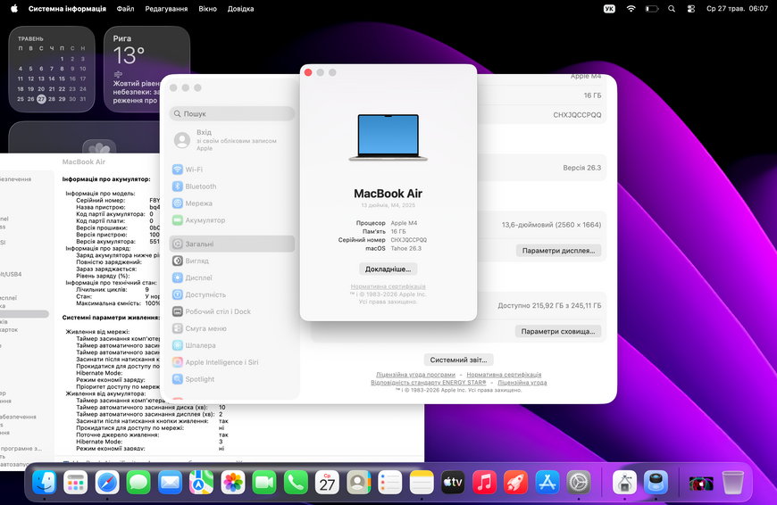The height and width of the screenshot is (505, 777).
Task: Open FaceTime from the Dock
Action: coord(264,482)
